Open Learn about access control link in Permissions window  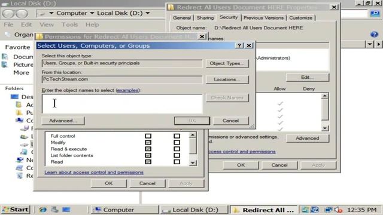[94, 173]
